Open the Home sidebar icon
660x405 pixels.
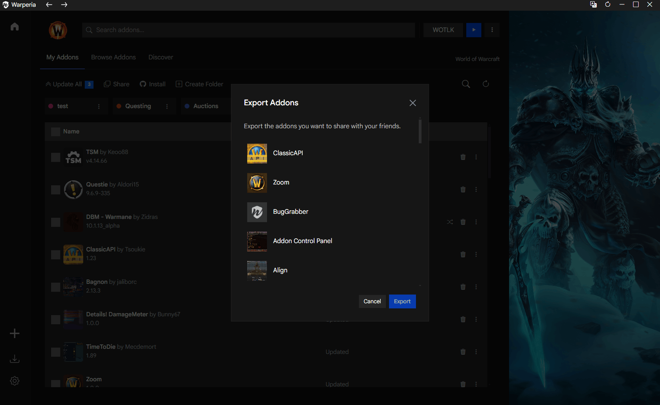(15, 27)
